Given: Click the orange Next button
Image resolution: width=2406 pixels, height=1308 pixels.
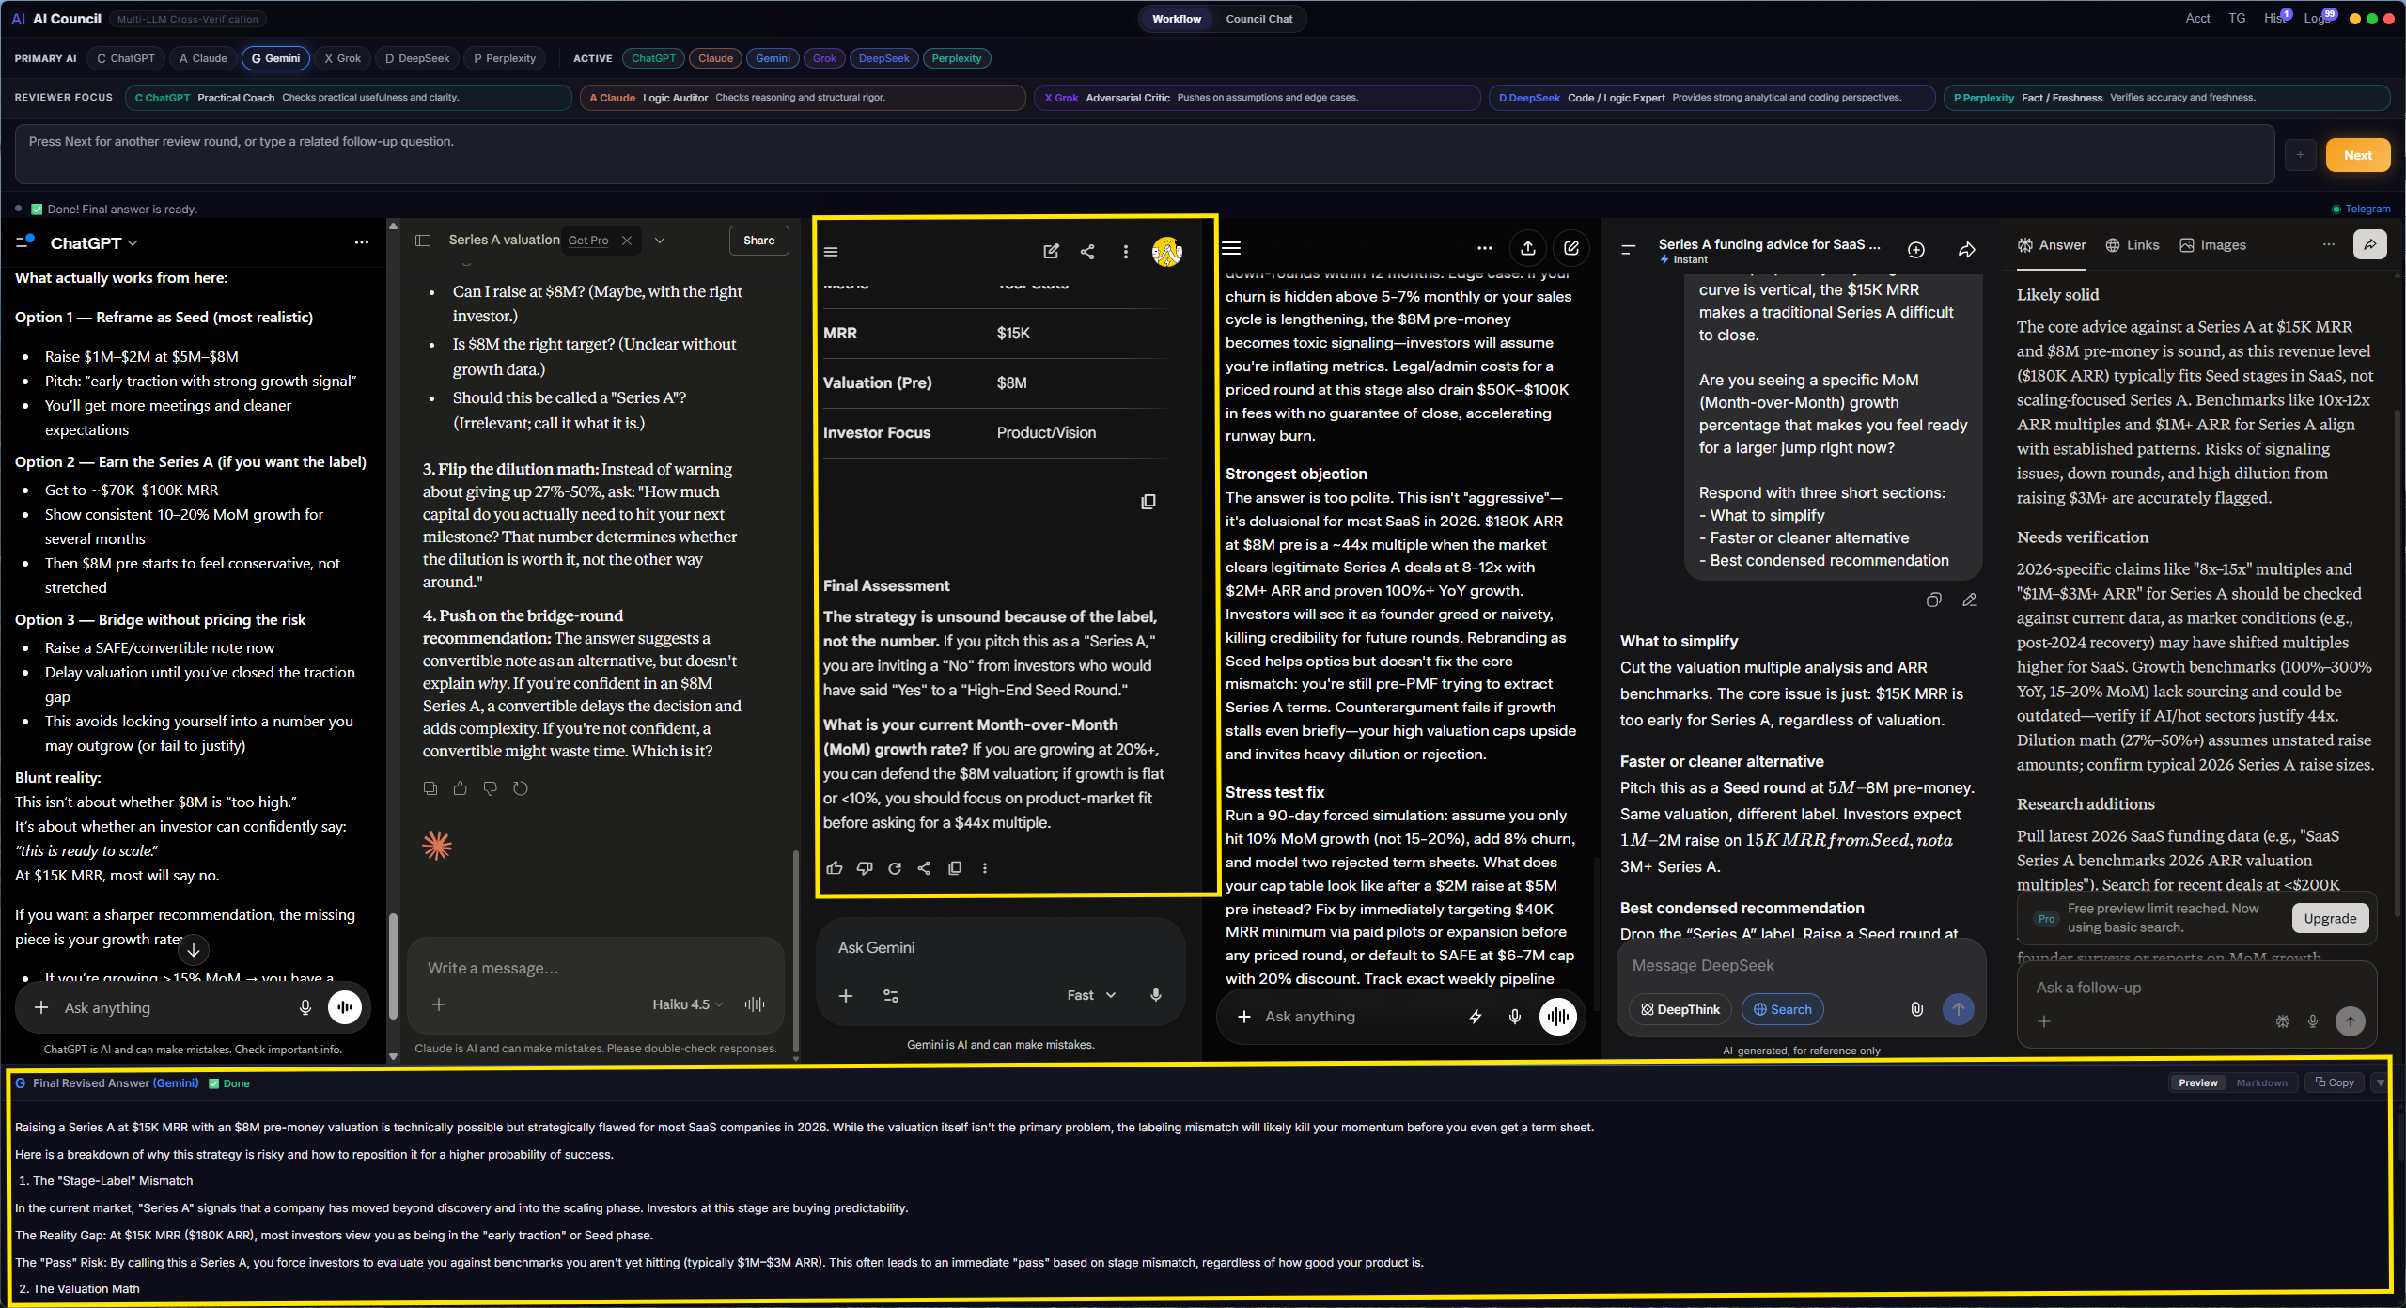Looking at the screenshot, I should 2358,155.
